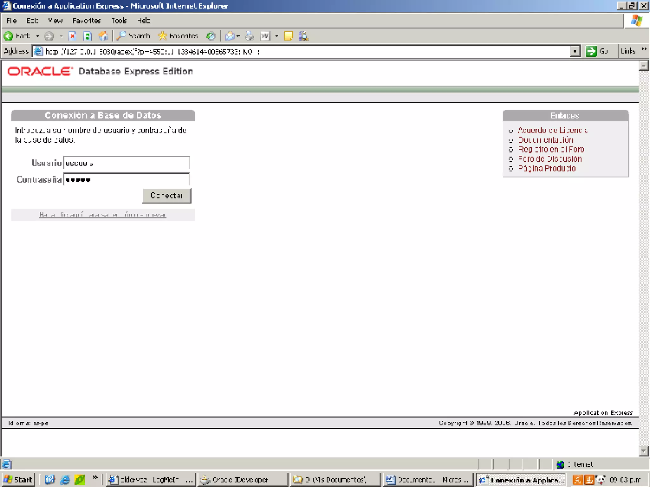
Task: Click the Refresh page icon
Action: click(87, 36)
